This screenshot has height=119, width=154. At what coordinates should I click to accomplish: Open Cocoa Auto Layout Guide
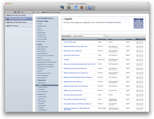tap(71, 55)
